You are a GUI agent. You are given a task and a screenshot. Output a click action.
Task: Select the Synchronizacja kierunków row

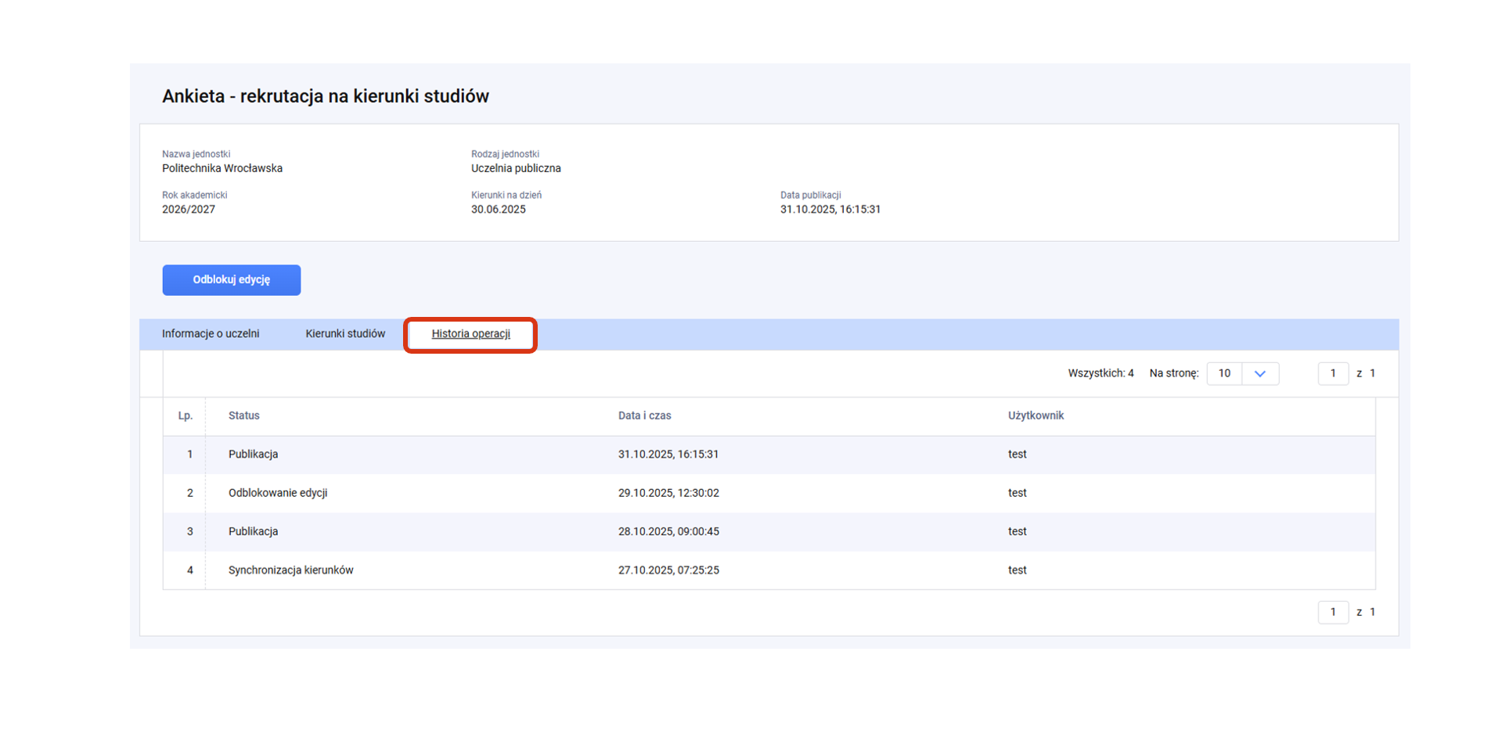[290, 570]
